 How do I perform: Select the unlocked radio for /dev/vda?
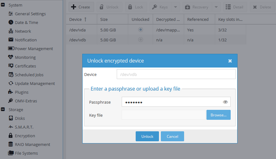coord(141,30)
